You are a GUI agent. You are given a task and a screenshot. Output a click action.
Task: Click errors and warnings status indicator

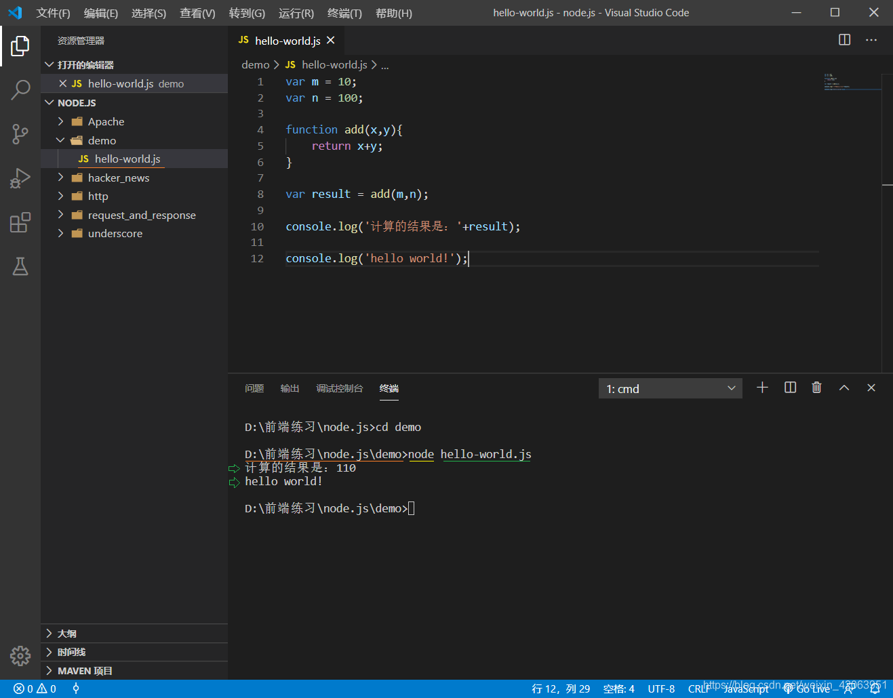(35, 689)
